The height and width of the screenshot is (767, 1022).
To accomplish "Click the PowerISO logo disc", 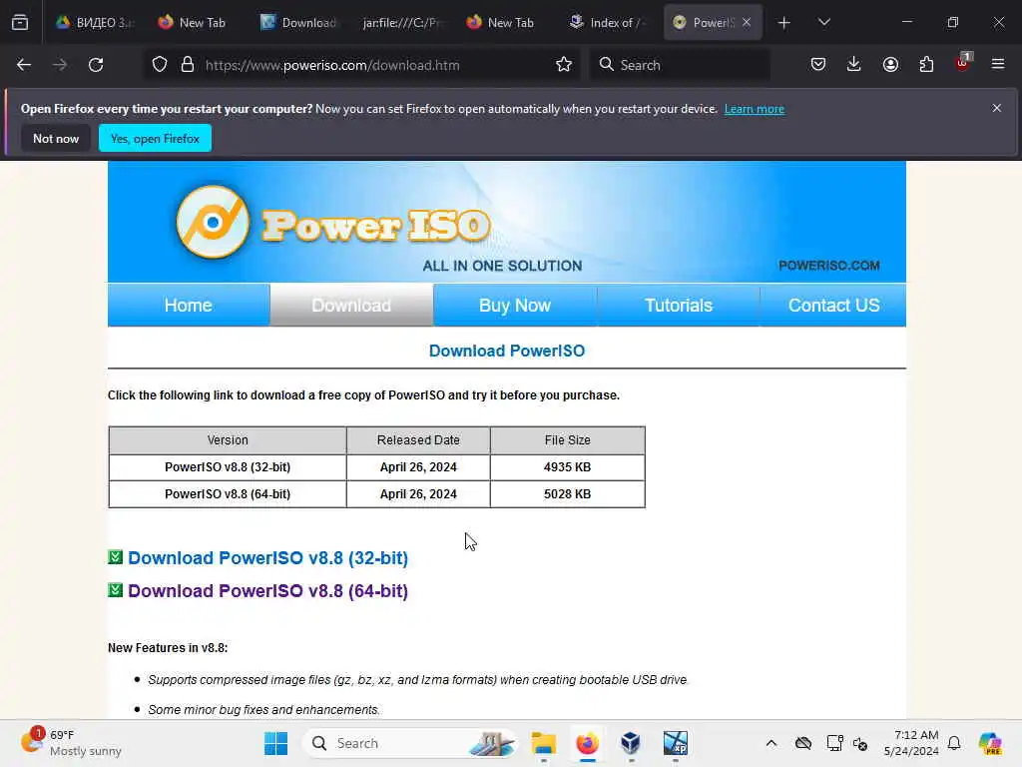I will point(213,222).
